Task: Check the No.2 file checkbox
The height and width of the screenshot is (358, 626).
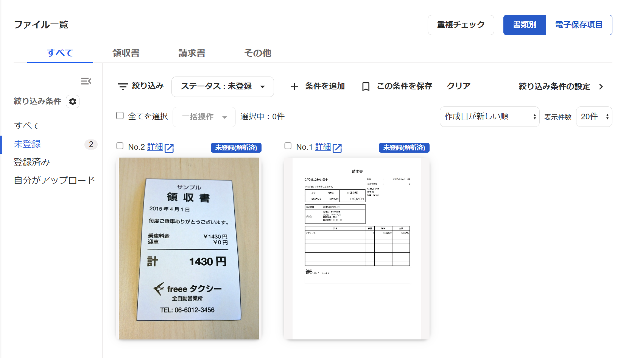Action: (x=120, y=146)
